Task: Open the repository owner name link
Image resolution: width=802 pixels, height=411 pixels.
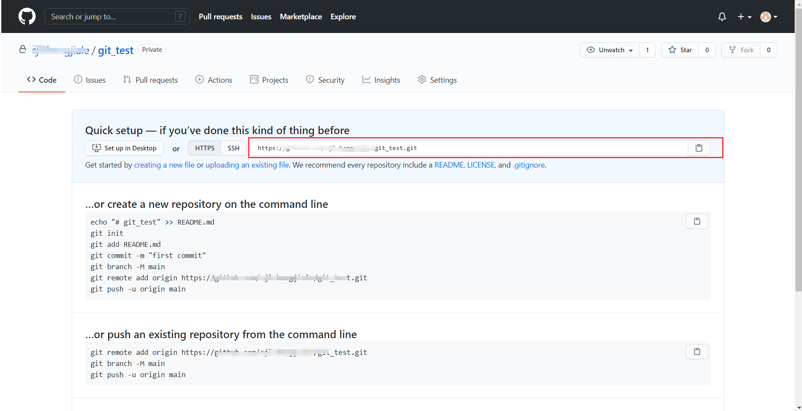Action: (61, 50)
